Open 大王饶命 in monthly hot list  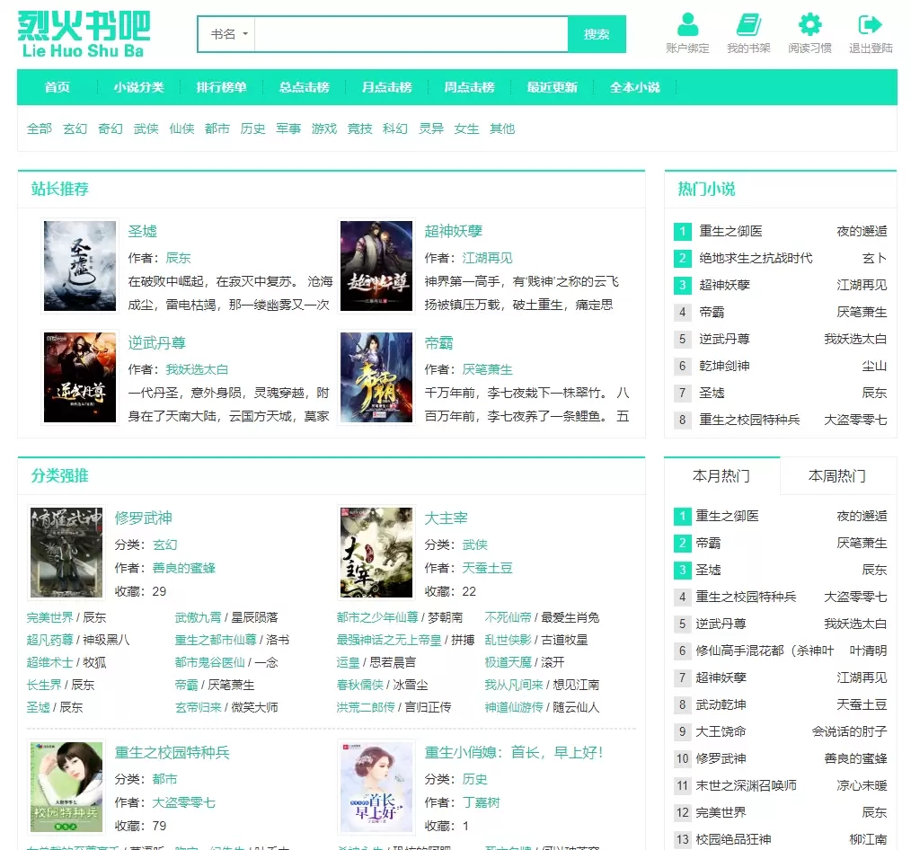[x=721, y=731]
